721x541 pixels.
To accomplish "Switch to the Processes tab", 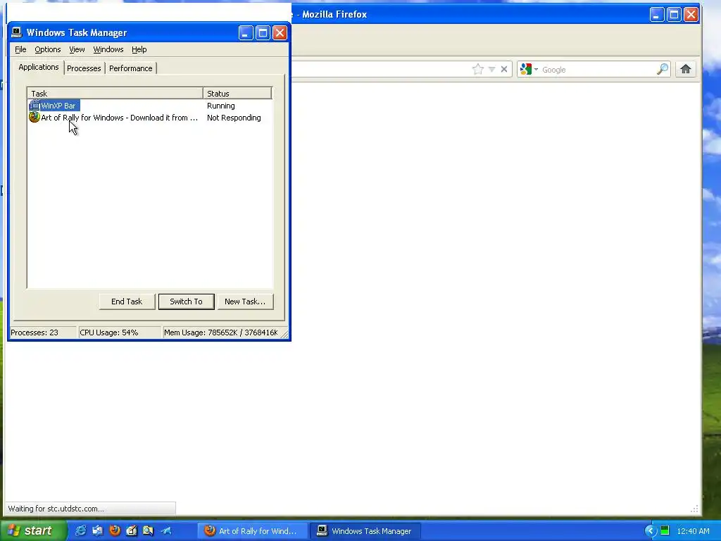I will click(x=84, y=68).
